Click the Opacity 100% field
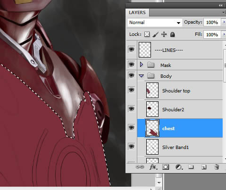The width and height of the screenshot is (226, 190). (x=212, y=22)
